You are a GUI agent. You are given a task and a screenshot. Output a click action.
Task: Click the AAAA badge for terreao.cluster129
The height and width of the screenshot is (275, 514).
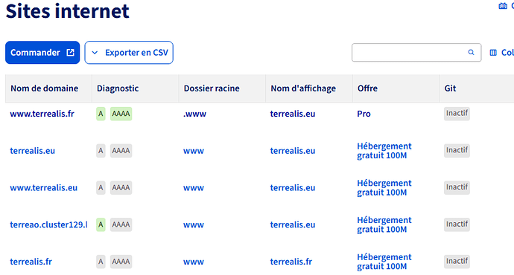(x=121, y=224)
